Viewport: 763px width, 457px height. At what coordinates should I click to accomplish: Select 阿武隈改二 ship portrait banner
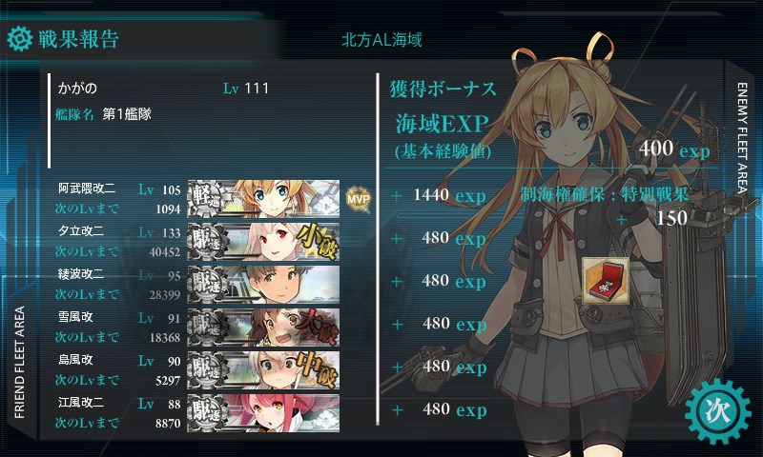pos(264,199)
